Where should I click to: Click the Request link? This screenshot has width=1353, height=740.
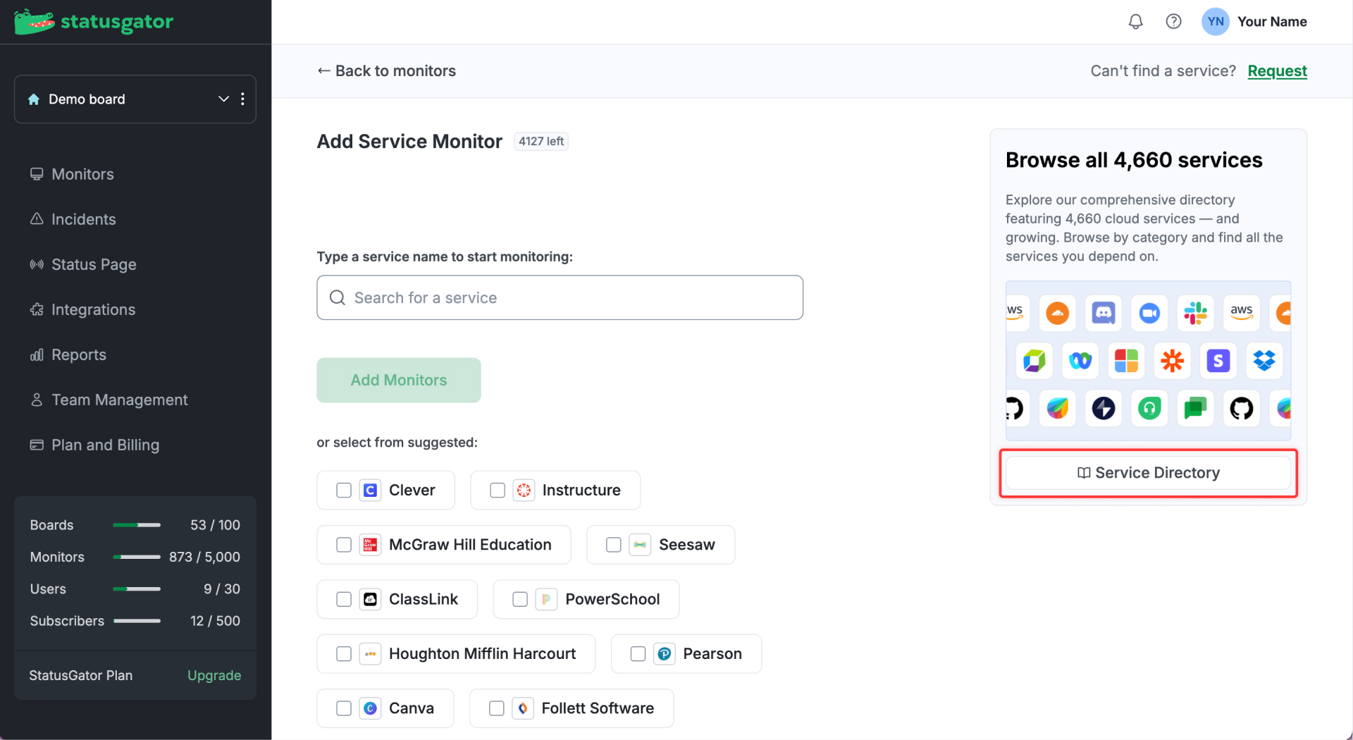tap(1277, 71)
